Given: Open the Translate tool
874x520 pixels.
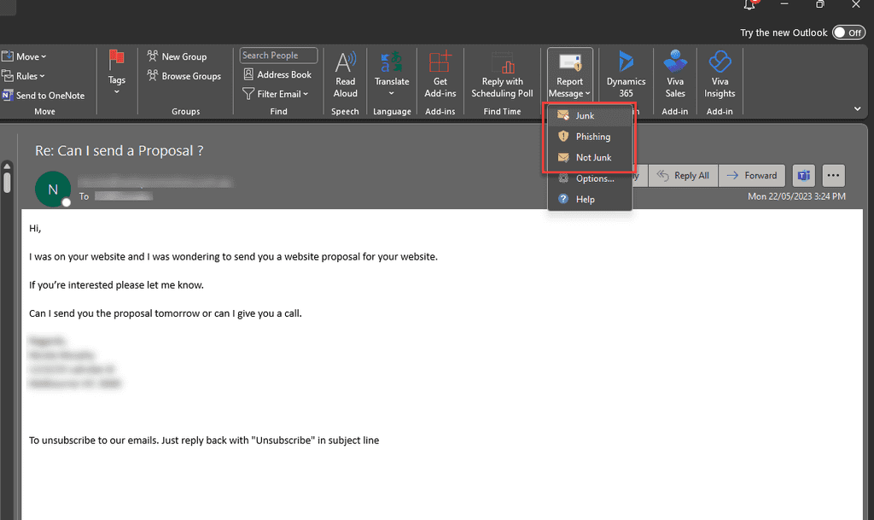Looking at the screenshot, I should point(392,74).
